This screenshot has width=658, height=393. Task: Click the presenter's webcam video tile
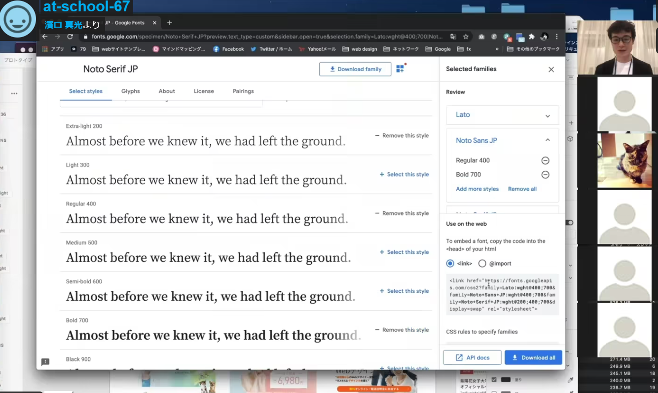618,47
